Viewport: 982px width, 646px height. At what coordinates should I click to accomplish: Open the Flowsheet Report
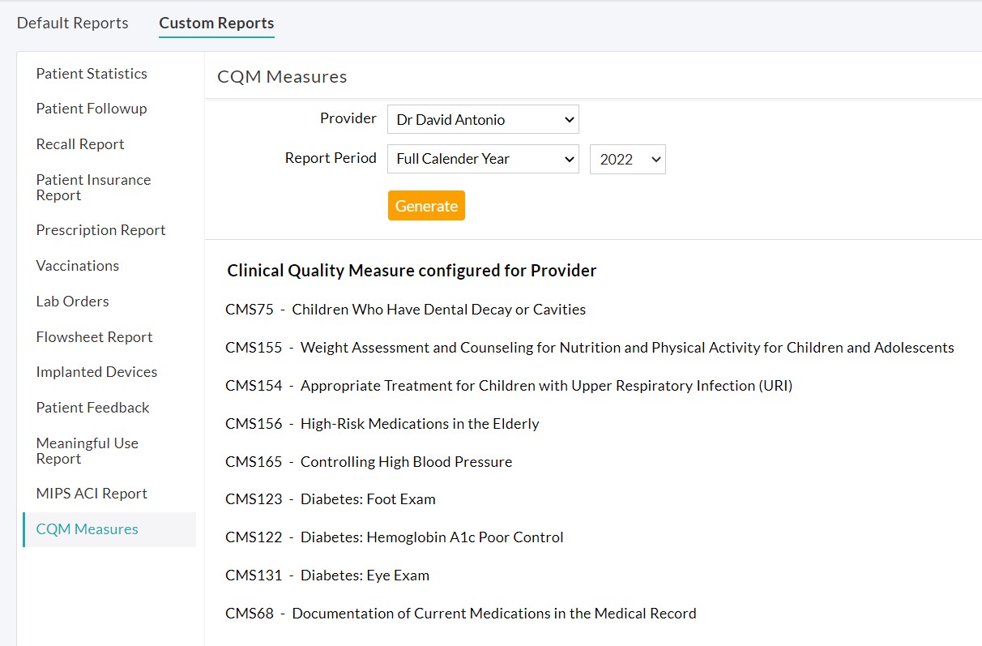coord(94,336)
